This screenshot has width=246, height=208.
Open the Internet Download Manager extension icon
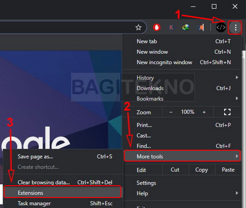point(185,27)
